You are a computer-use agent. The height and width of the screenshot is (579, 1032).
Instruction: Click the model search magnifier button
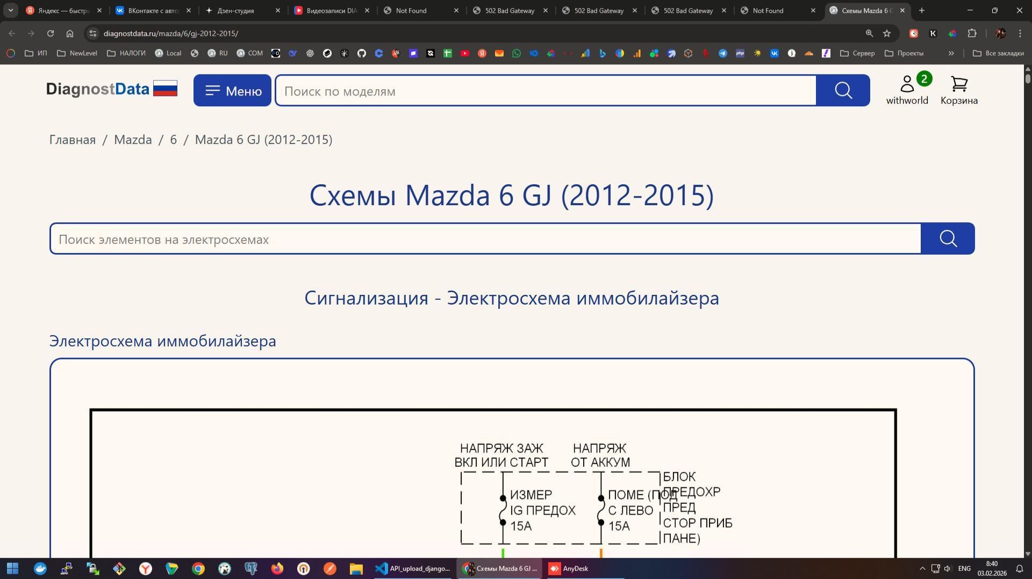843,90
